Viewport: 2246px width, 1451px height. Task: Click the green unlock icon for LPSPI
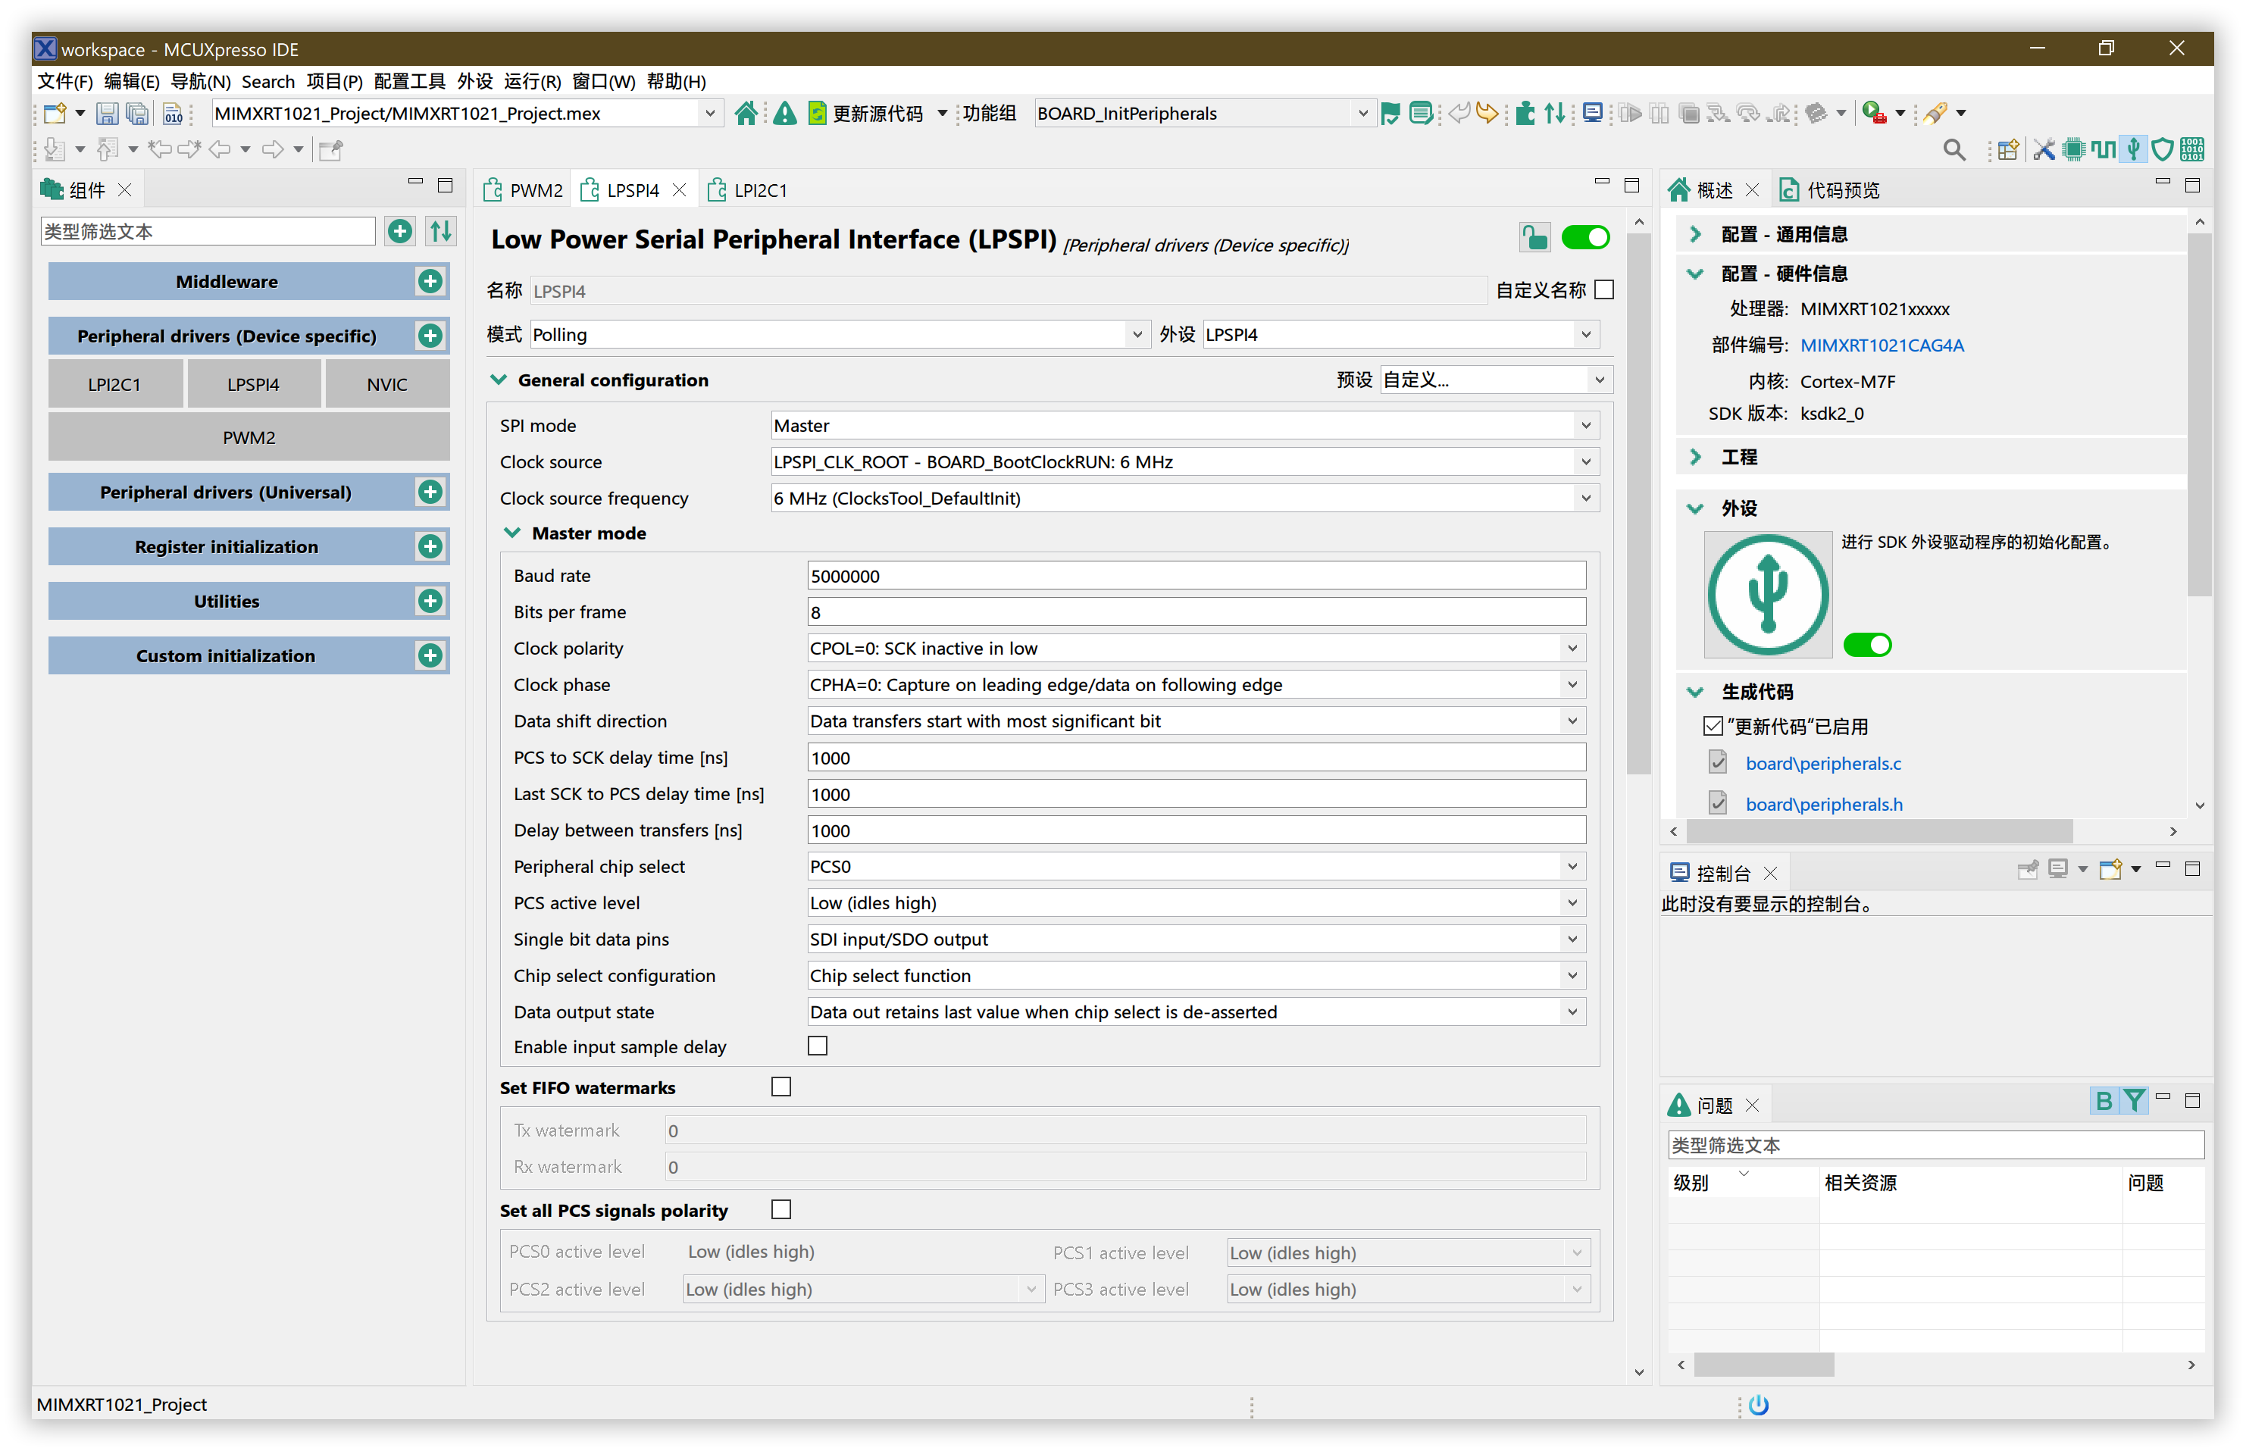click(1534, 237)
